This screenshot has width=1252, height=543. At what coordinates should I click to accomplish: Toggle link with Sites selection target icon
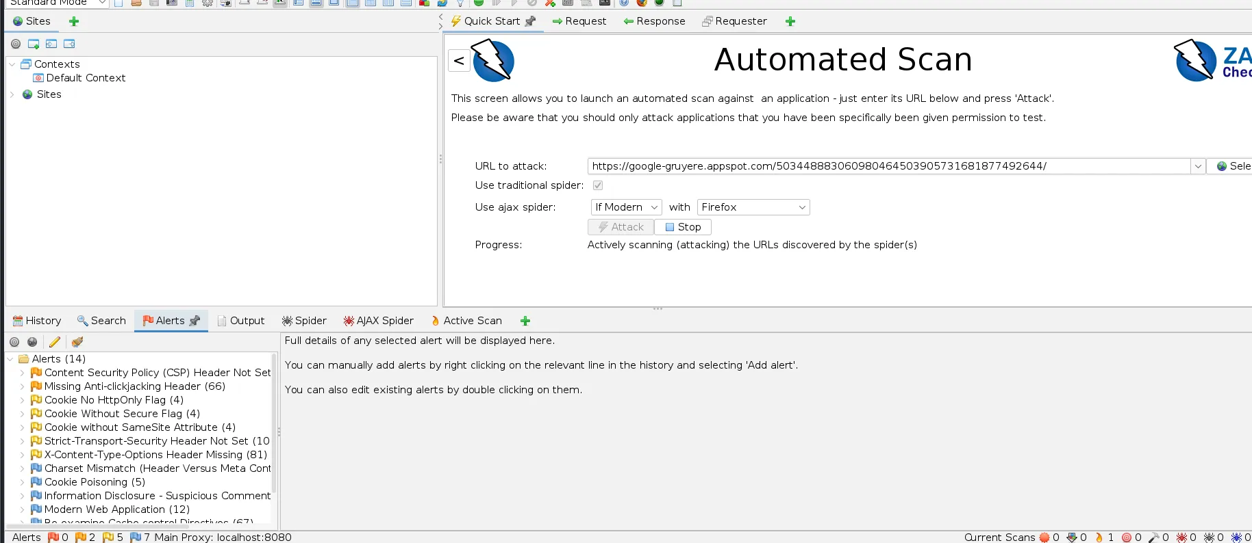point(16,44)
